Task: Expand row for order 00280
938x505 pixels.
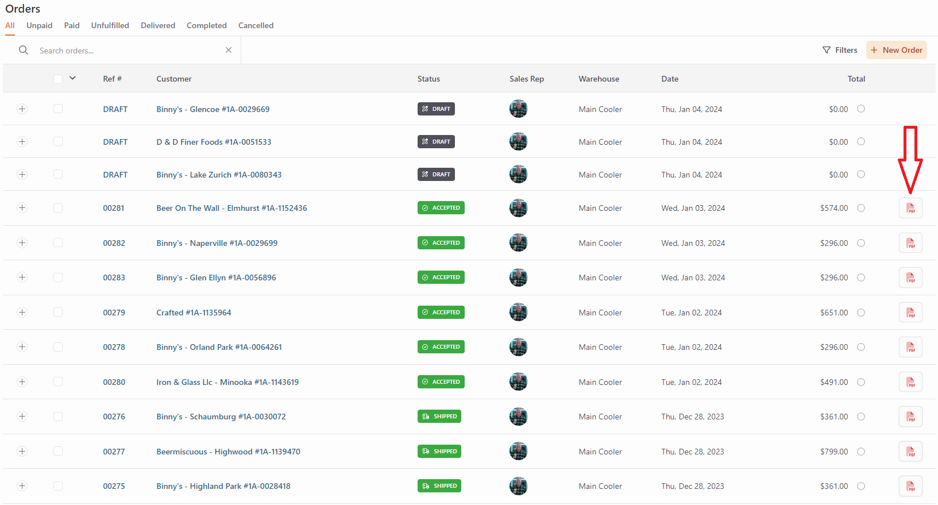Action: pyautogui.click(x=22, y=381)
